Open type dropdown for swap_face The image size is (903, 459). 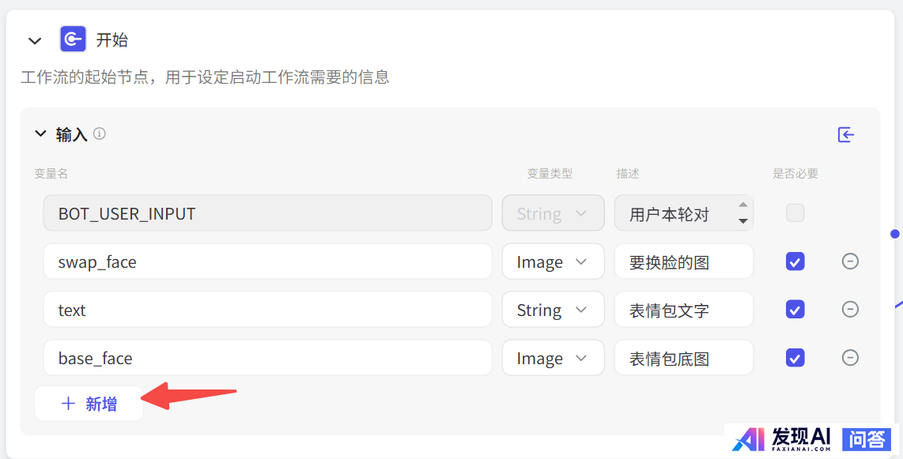pyautogui.click(x=553, y=261)
